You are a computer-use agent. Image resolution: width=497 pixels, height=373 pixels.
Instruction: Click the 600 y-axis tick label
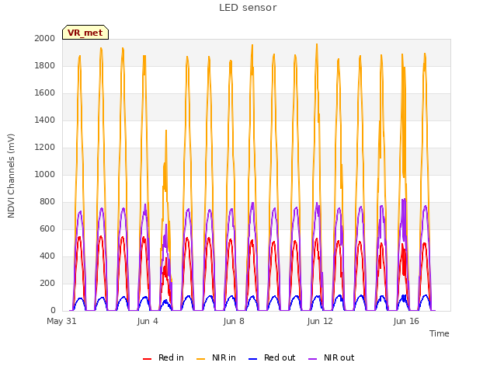(47, 229)
